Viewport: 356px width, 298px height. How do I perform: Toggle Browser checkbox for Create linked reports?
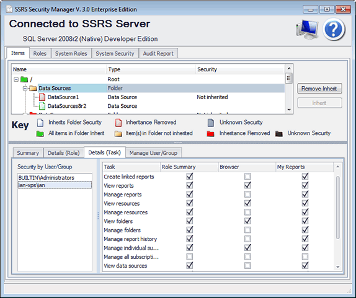tap(247, 177)
